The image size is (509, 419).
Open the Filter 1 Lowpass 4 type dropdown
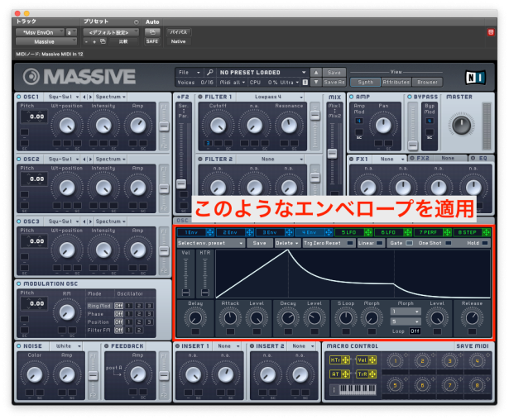point(267,97)
